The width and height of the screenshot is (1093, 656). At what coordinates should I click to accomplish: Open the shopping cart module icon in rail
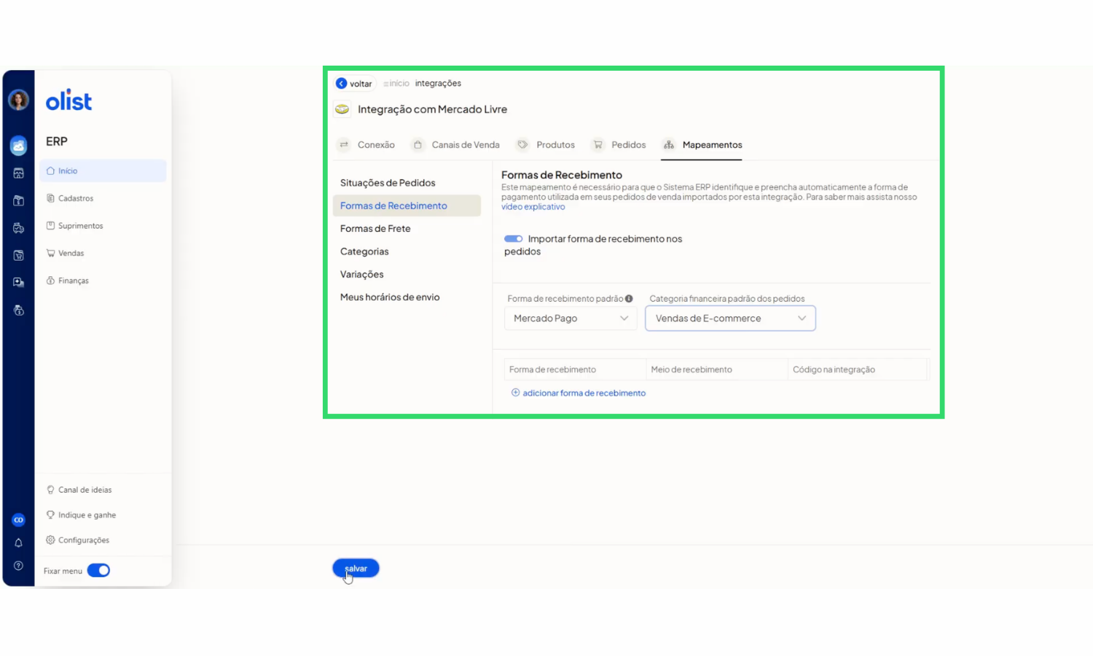pos(18,255)
